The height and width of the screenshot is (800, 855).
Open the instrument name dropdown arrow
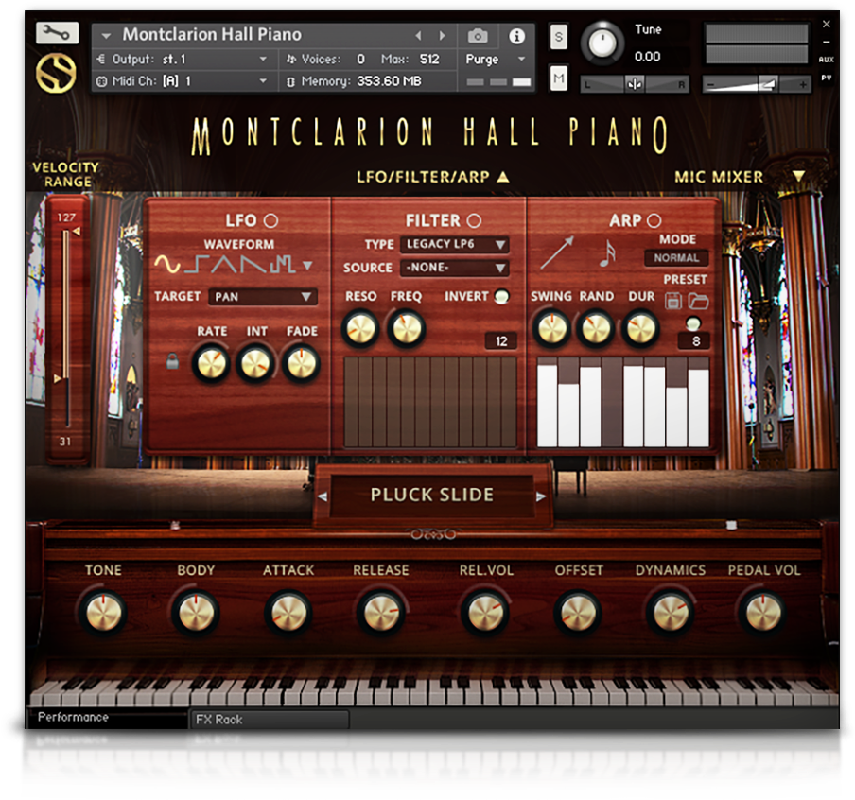tap(106, 36)
